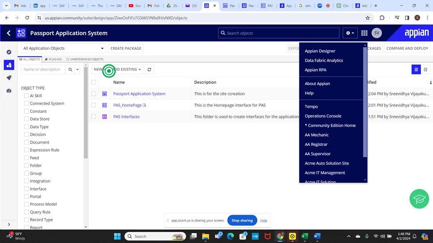Bookmark this page with star icon
Image resolution: width=433 pixels, height=243 pixels.
pyautogui.click(x=368, y=18)
